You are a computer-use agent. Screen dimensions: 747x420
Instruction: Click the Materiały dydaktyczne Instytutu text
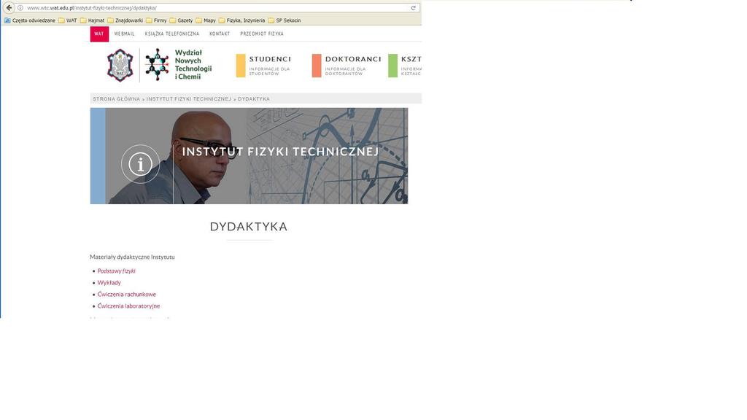point(133,257)
